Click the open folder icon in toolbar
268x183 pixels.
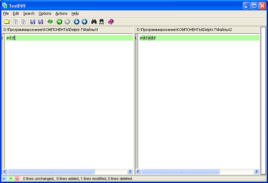point(7,22)
